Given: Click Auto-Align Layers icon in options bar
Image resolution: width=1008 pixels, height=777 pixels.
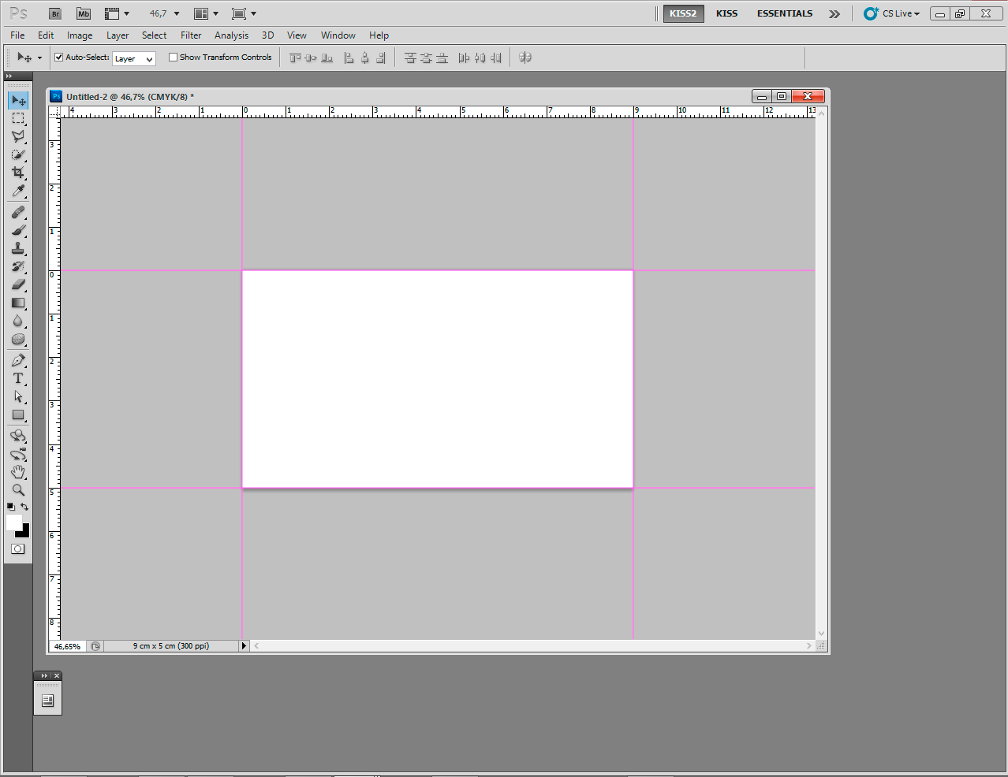Looking at the screenshot, I should [x=525, y=58].
